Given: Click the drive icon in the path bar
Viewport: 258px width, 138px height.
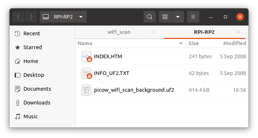Looking at the screenshot, I should 46,17.
